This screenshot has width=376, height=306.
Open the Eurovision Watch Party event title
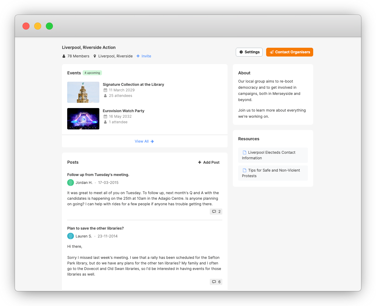123,111
